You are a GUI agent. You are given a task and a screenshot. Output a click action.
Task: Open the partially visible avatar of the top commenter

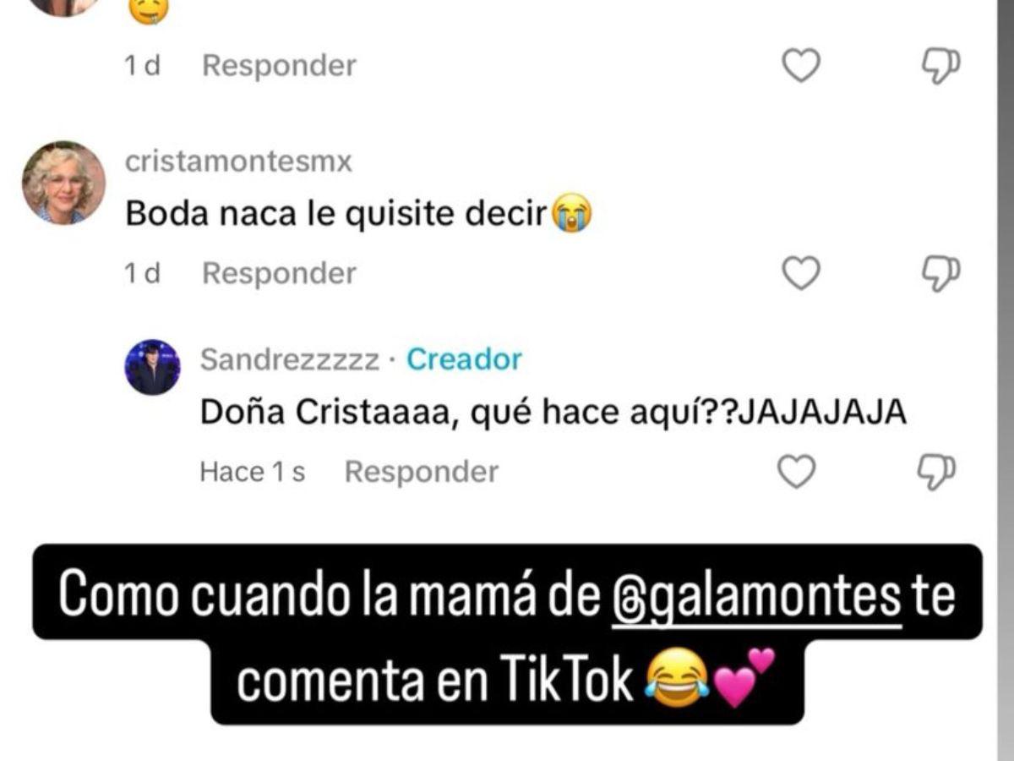(63, 7)
